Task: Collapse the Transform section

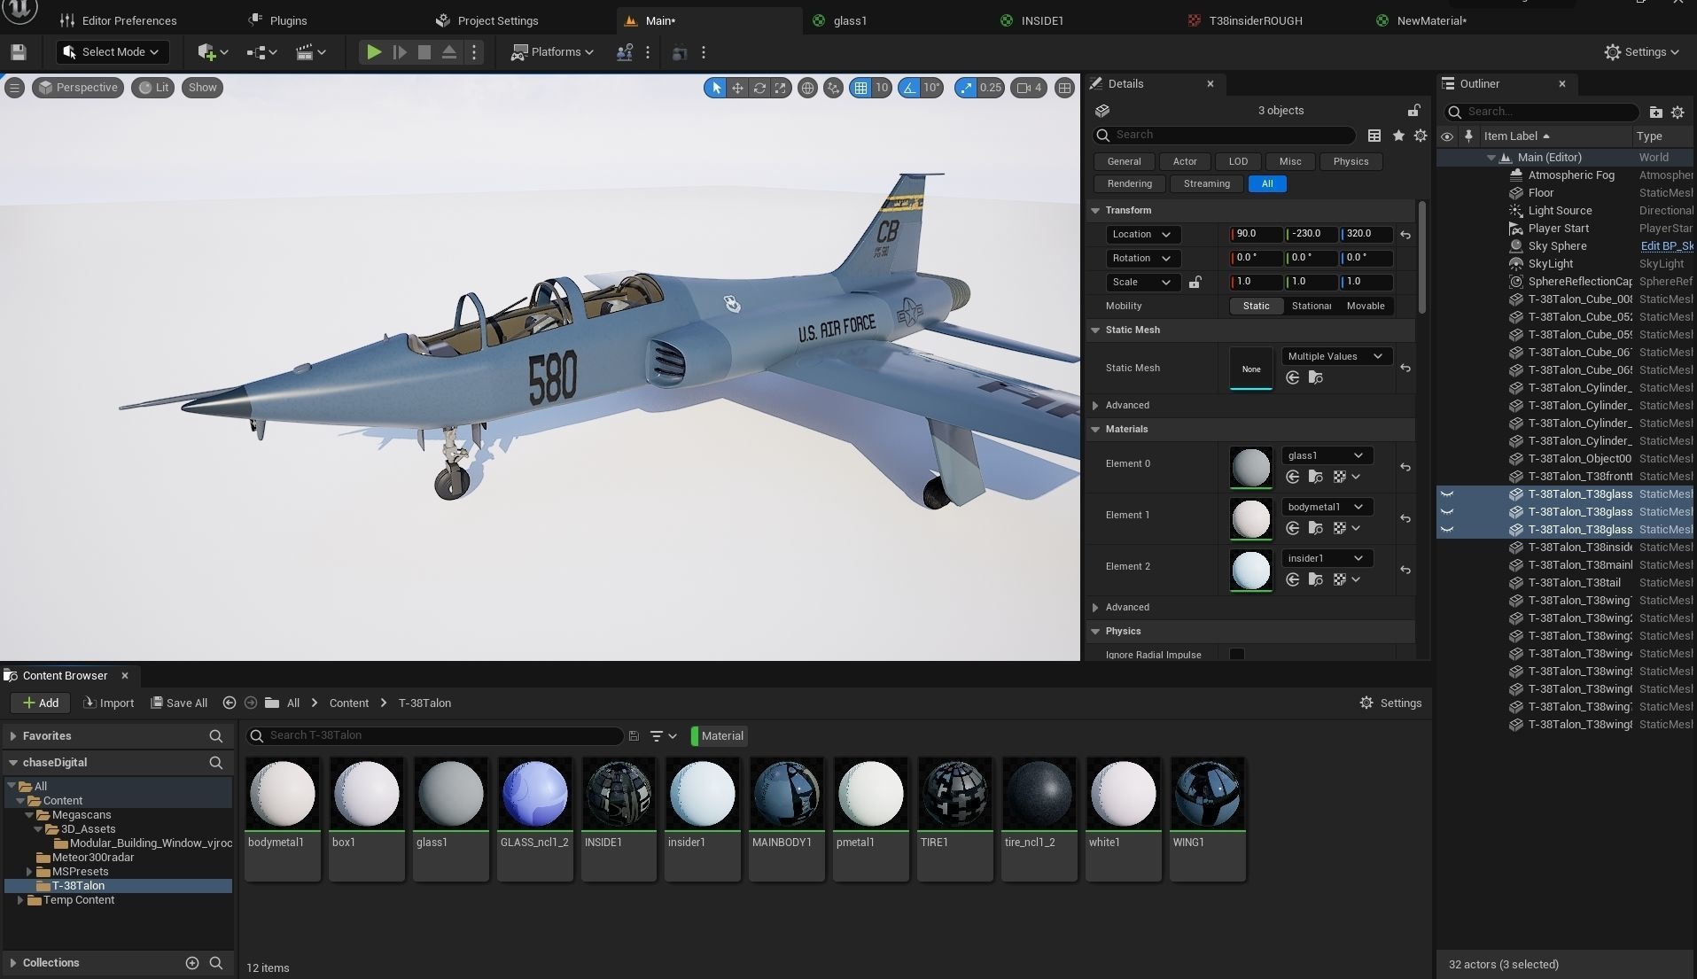Action: point(1096,211)
